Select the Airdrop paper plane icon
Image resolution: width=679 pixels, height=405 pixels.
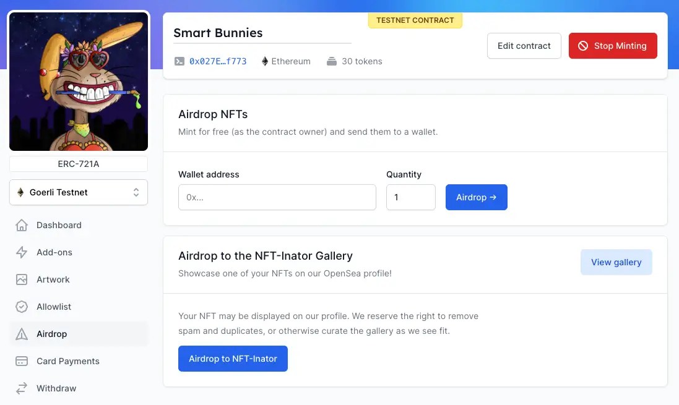pyautogui.click(x=22, y=334)
